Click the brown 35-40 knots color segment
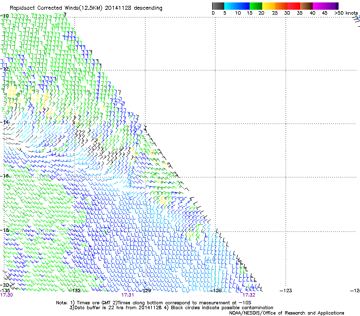Screen dimensions: 360x316 tap(306, 6)
